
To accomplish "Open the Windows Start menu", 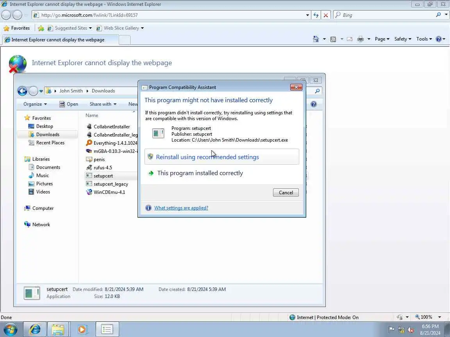I will (10, 329).
